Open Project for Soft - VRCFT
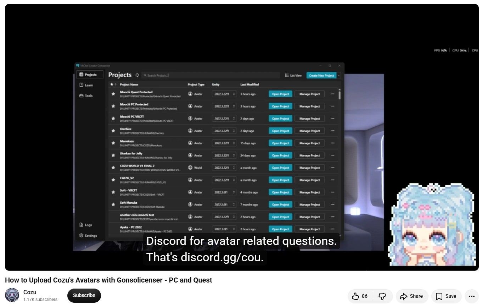Screen dimensions: 482x307 [x=280, y=192]
